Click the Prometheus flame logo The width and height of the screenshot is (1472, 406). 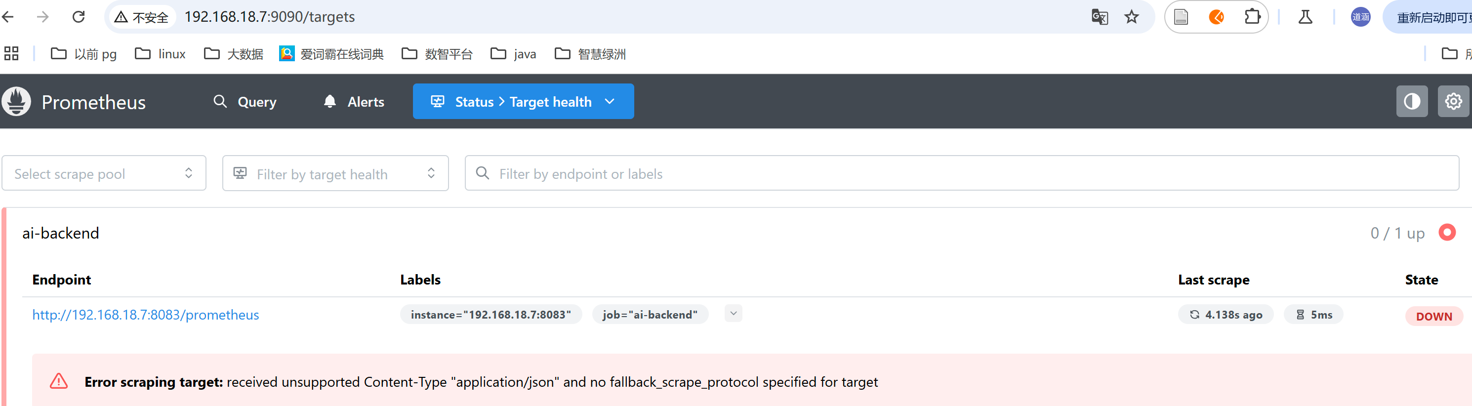point(16,102)
